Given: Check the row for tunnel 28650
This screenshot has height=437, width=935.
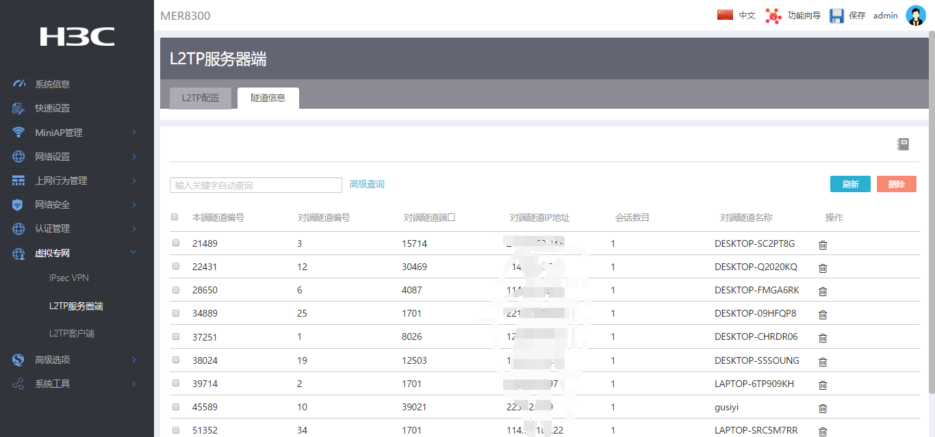Looking at the screenshot, I should tap(176, 289).
